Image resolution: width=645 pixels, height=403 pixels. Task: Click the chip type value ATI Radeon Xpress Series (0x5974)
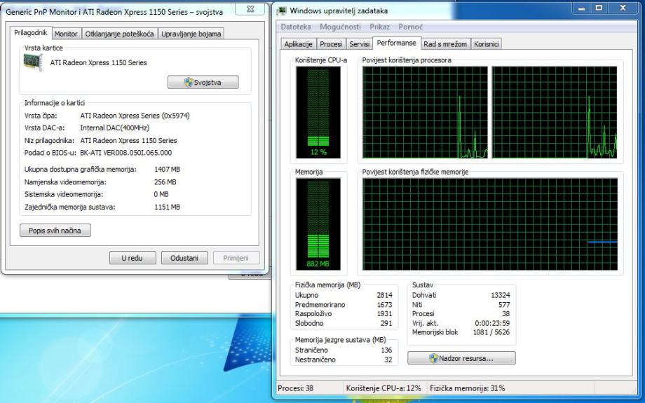pyautogui.click(x=135, y=116)
